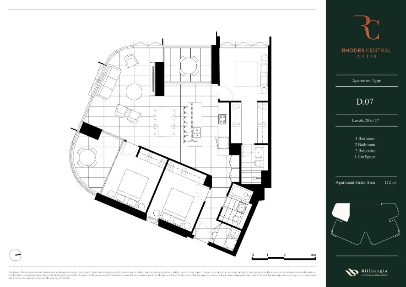
Task: Select the Levels 20 to 27 text
Action: 366,120
